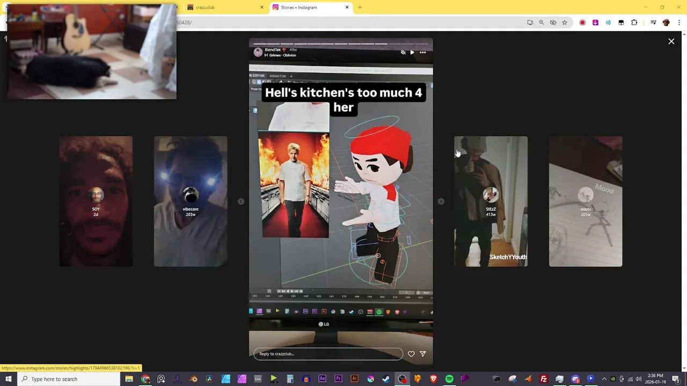Open Ableton Live from the taskbar
Screen dimensions: 687x386
point(258,379)
